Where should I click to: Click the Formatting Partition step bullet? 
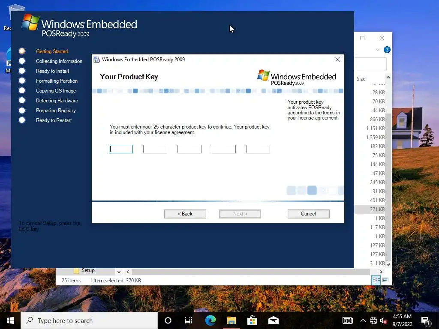[22, 81]
